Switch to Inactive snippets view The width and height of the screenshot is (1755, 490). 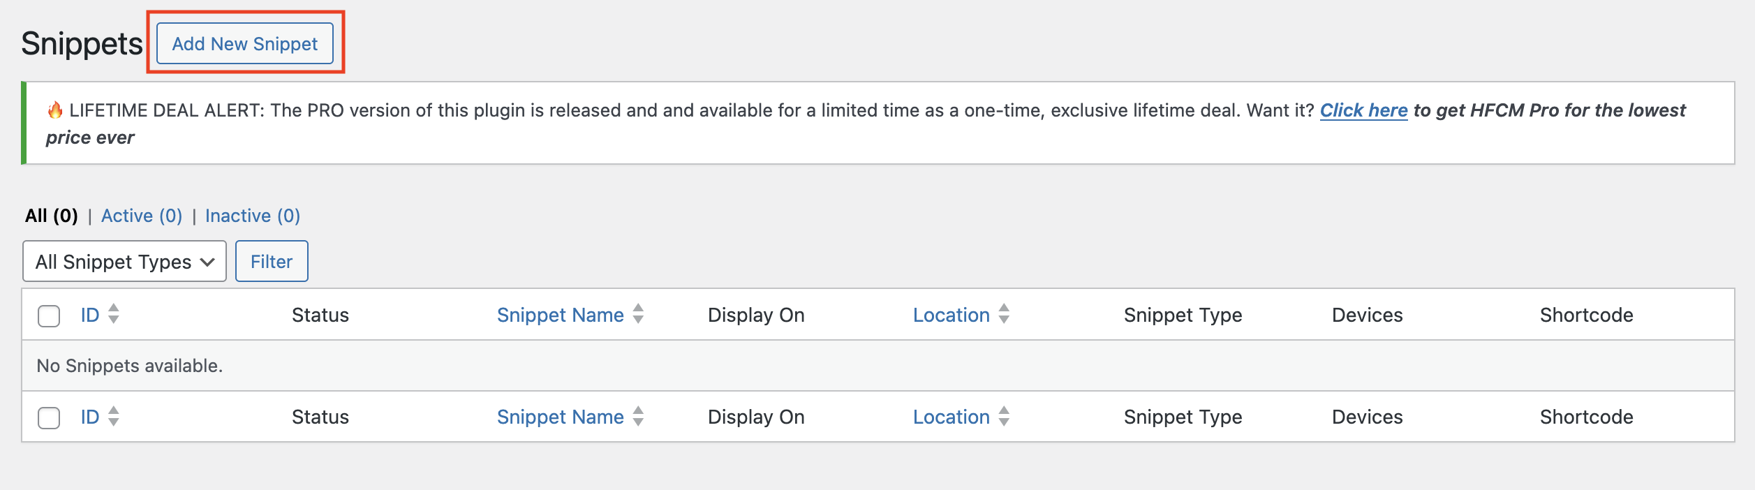pos(253,216)
